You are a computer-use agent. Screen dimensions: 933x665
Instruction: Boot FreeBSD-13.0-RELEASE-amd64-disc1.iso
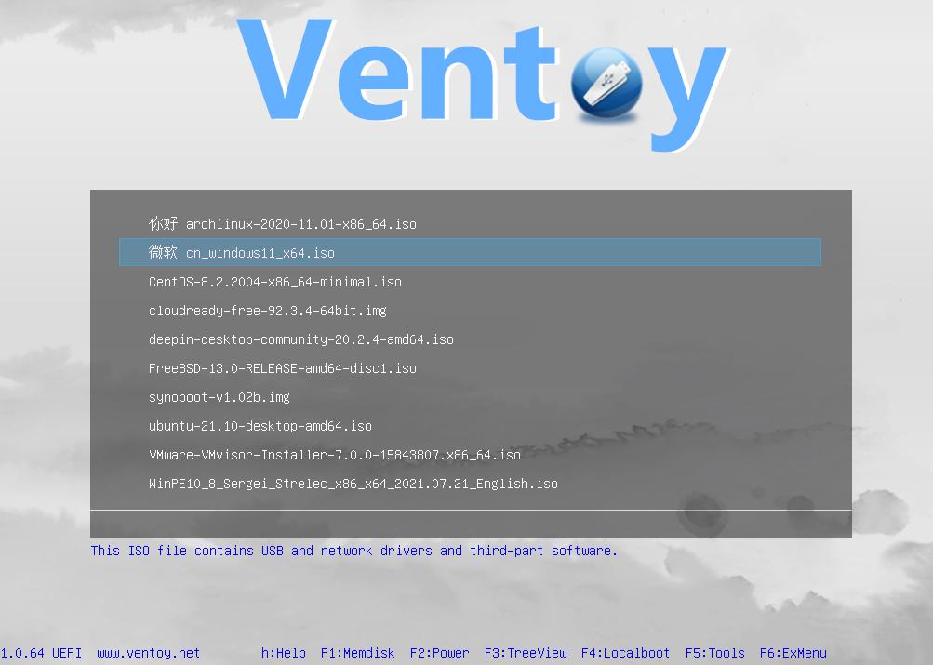click(282, 368)
